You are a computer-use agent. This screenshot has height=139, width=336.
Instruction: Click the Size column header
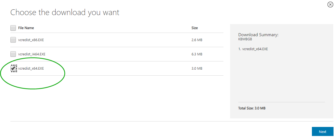[195, 28]
